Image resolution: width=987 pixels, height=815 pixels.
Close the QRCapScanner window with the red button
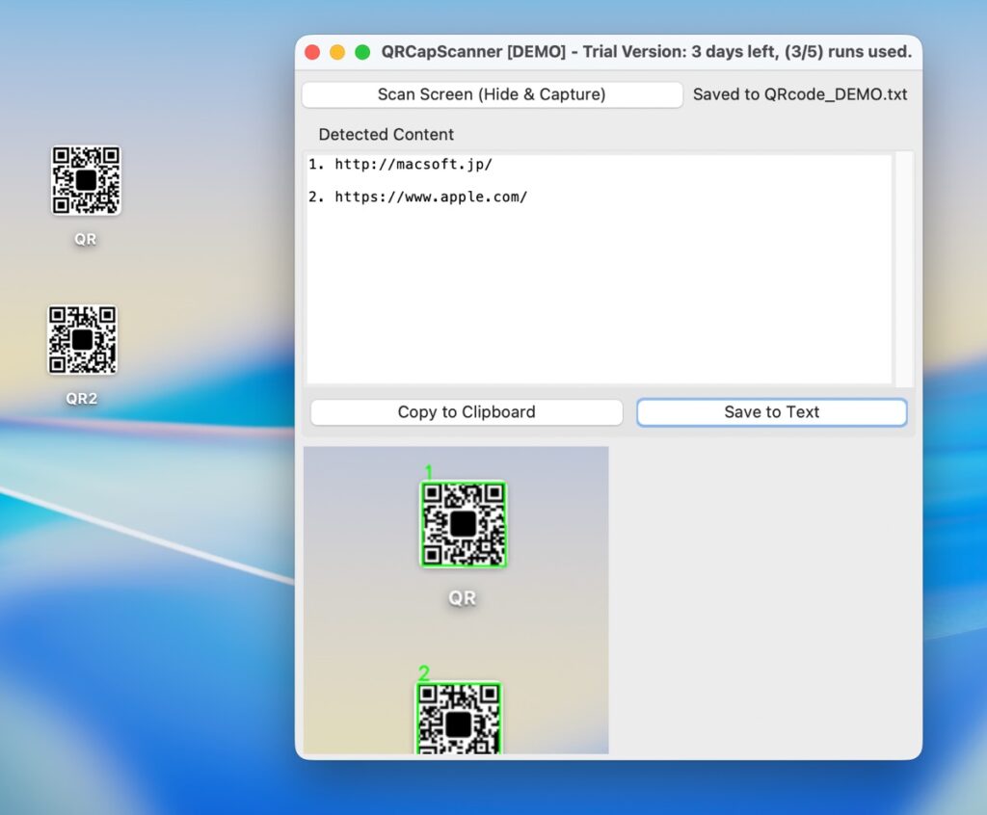coord(312,52)
